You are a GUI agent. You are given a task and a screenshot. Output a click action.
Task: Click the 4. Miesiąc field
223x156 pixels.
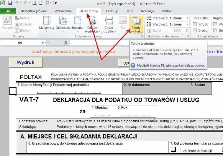point(103,111)
